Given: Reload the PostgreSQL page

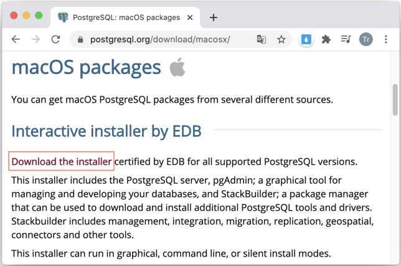Looking at the screenshot, I should [x=55, y=39].
